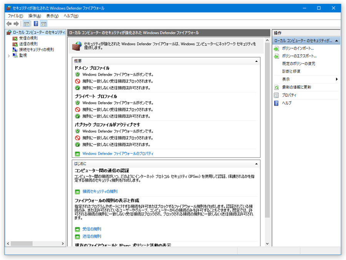Click the center pane vertical scrollbar thumb
This screenshot has width=346, height=260.
(x=267, y=130)
